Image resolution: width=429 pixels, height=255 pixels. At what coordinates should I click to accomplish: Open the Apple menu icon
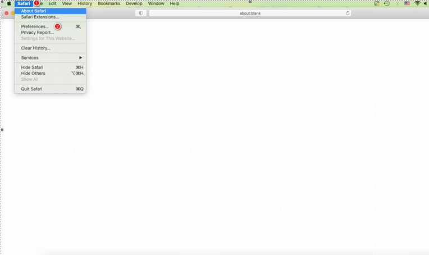tap(9, 3)
